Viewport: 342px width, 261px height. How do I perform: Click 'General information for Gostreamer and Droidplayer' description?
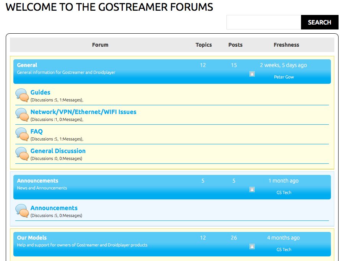point(66,72)
